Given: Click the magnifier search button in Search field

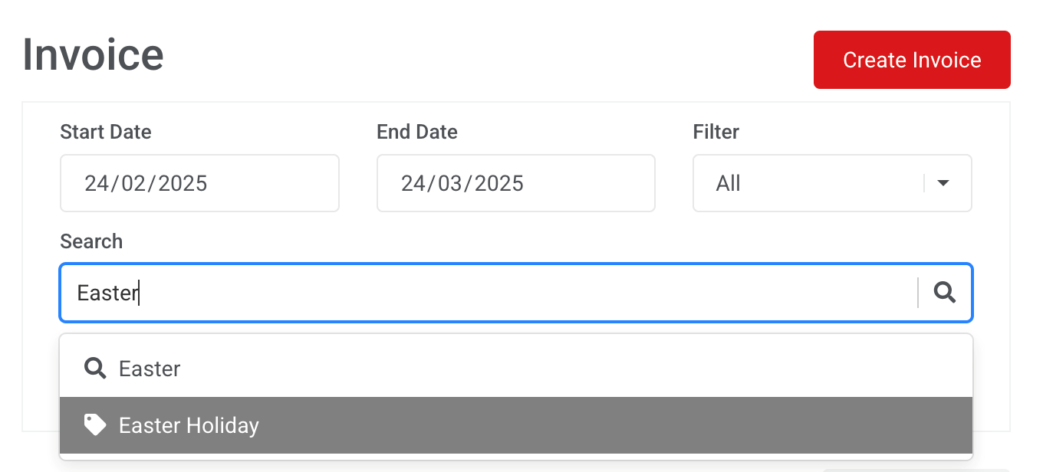Looking at the screenshot, I should pos(945,292).
